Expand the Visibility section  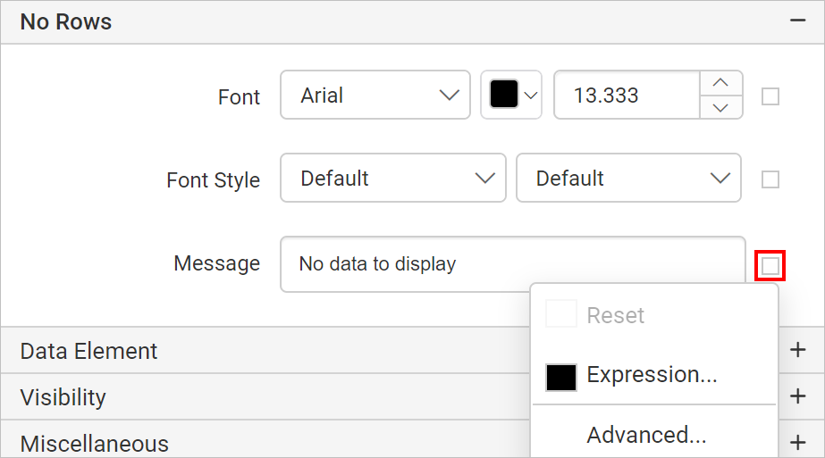[x=797, y=396]
